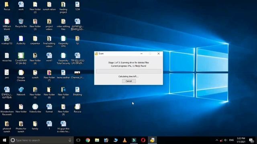Image resolution: width=257 pixels, height=144 pixels.
Task: Select the 1234 file icon
Action: (78, 6)
